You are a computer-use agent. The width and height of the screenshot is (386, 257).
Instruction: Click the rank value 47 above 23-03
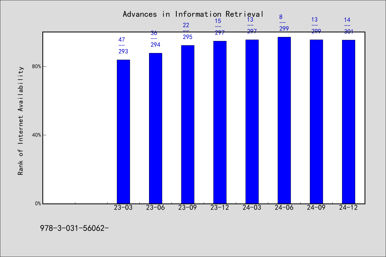click(122, 40)
